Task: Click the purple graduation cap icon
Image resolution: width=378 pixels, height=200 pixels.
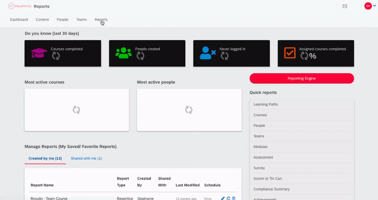Action: (x=39, y=53)
